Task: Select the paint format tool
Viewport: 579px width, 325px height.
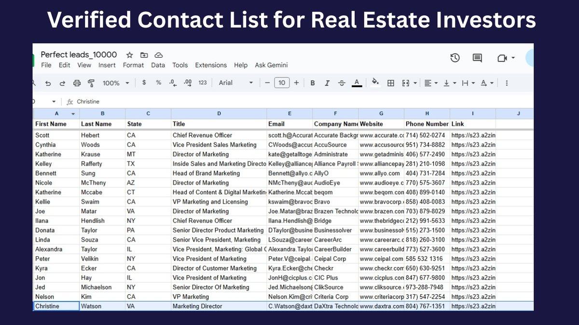Action: click(x=91, y=83)
